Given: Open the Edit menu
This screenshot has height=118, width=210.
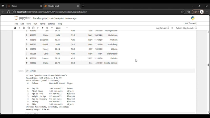Looking at the screenshot, I should click(22, 24).
